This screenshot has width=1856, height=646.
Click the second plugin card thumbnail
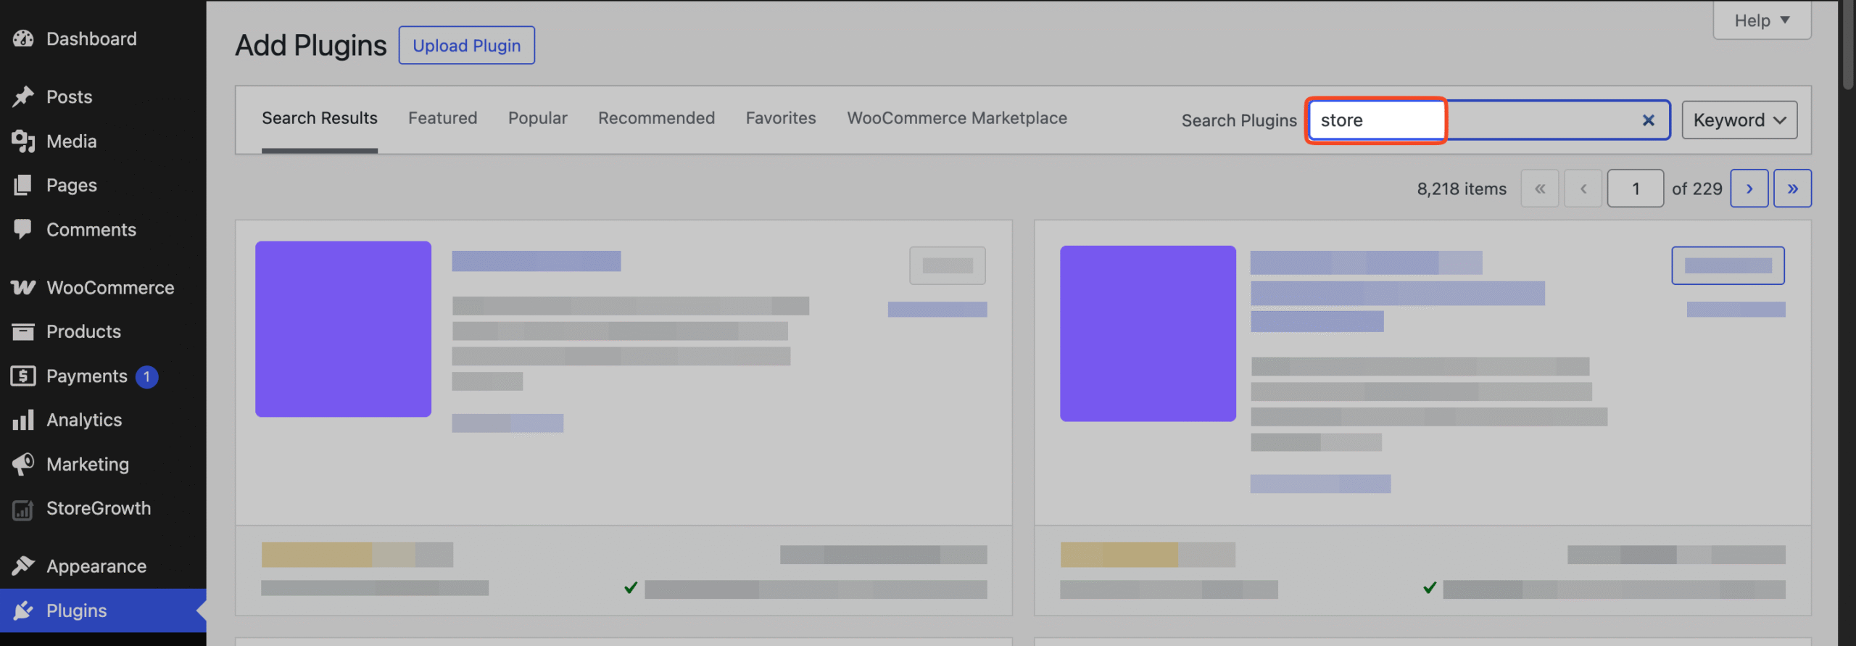pos(1148,334)
